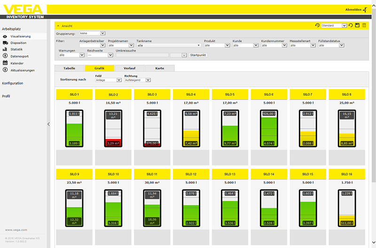This screenshot has width=376, height=248.
Task: Open the Gruppierung dropdown
Action: click(93, 34)
